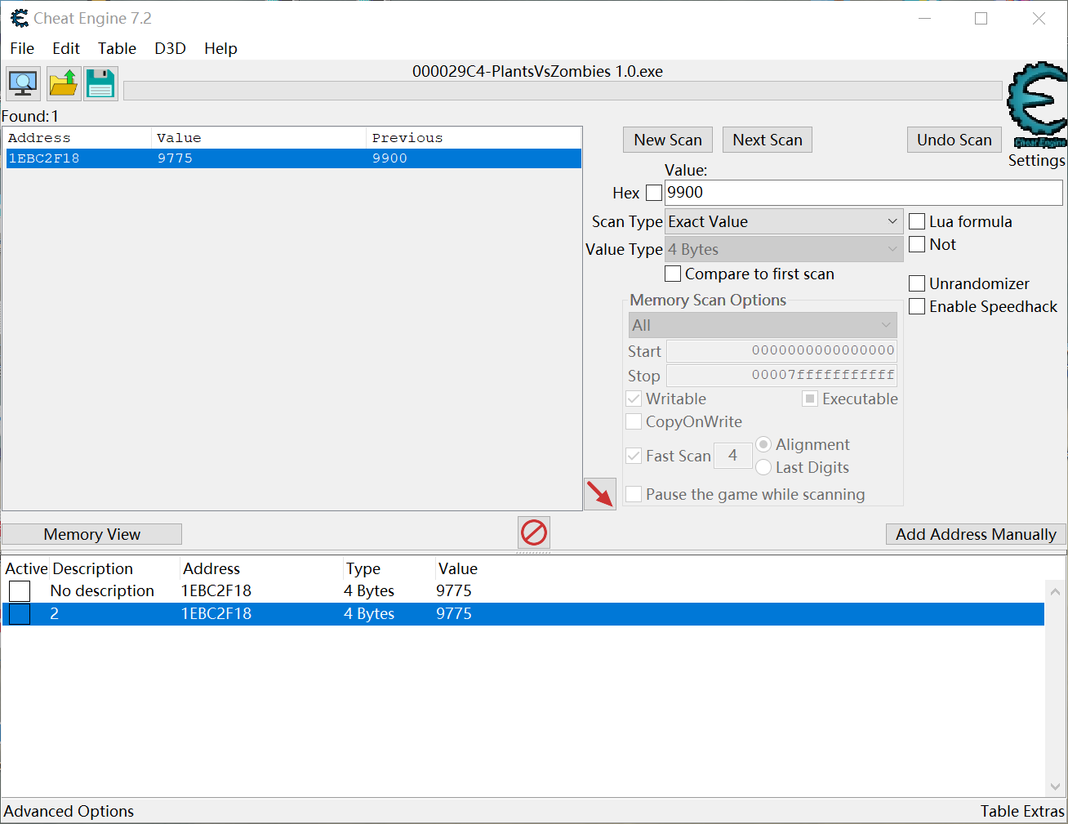Select the Alignment radio button

tap(763, 444)
